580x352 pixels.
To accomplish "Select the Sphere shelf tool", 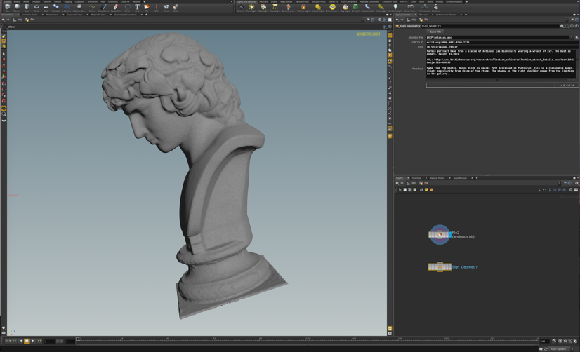I will 17,8.
